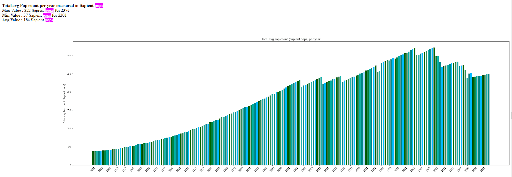Click the tallest bar, the dark green 2376 peak
The height and width of the screenshot is (177, 512).
pos(434,106)
